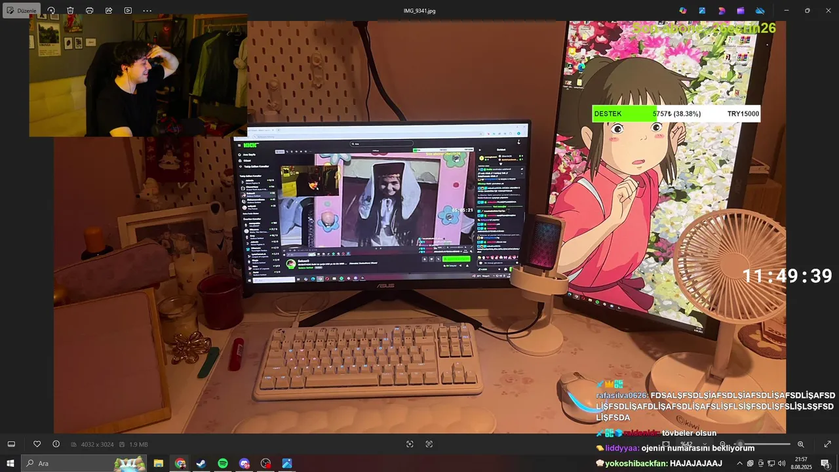Screen dimensions: 839x472
Task: Open Discord from the taskbar
Action: (x=244, y=463)
